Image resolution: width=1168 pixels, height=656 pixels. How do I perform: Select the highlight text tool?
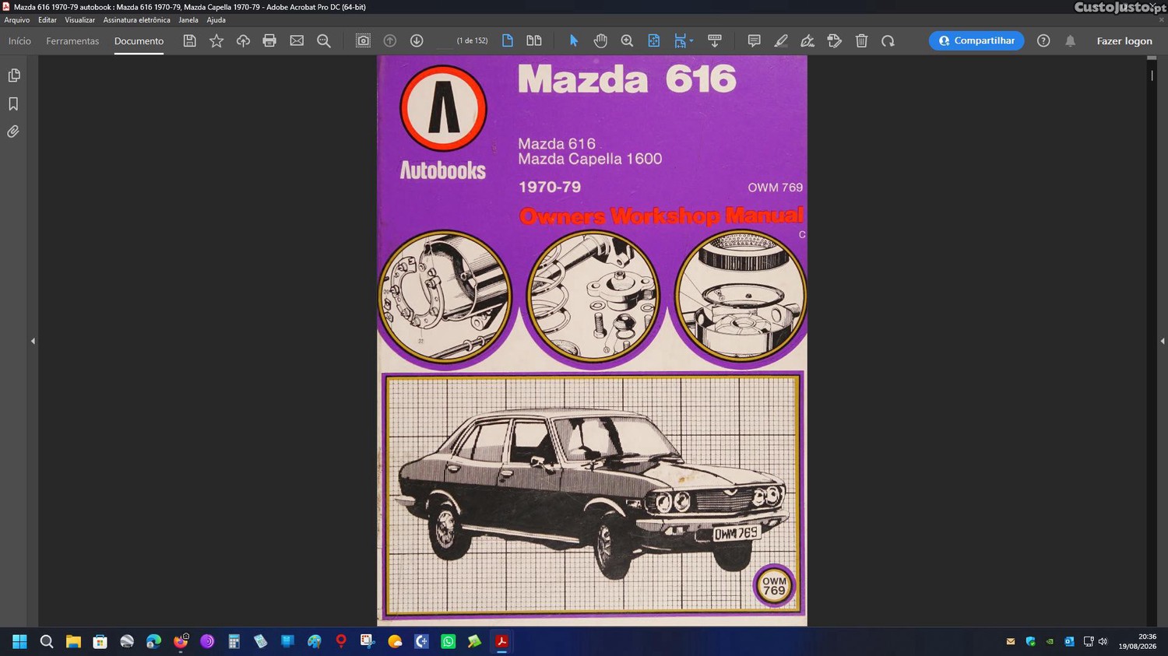coord(781,40)
